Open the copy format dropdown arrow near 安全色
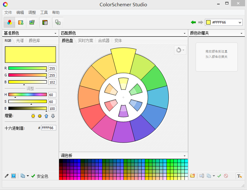This screenshot has height=190, width=247. [x=28, y=176]
